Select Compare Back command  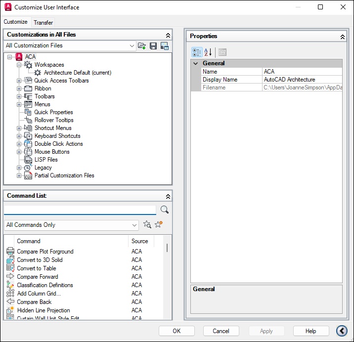click(34, 302)
